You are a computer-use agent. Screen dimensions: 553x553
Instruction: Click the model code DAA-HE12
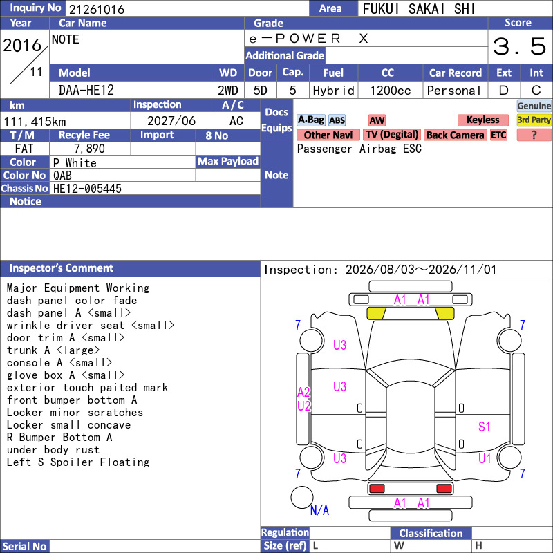(x=86, y=91)
